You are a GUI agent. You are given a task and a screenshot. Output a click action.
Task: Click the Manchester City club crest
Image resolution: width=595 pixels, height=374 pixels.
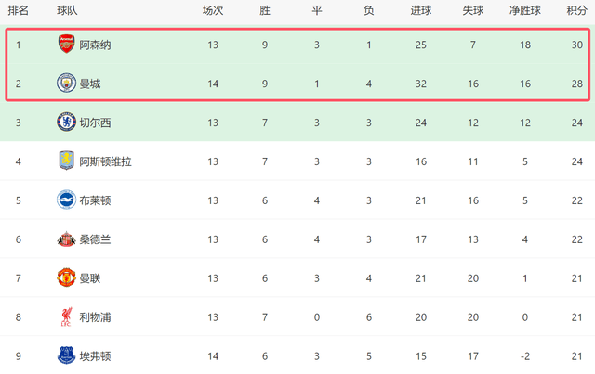[66, 84]
